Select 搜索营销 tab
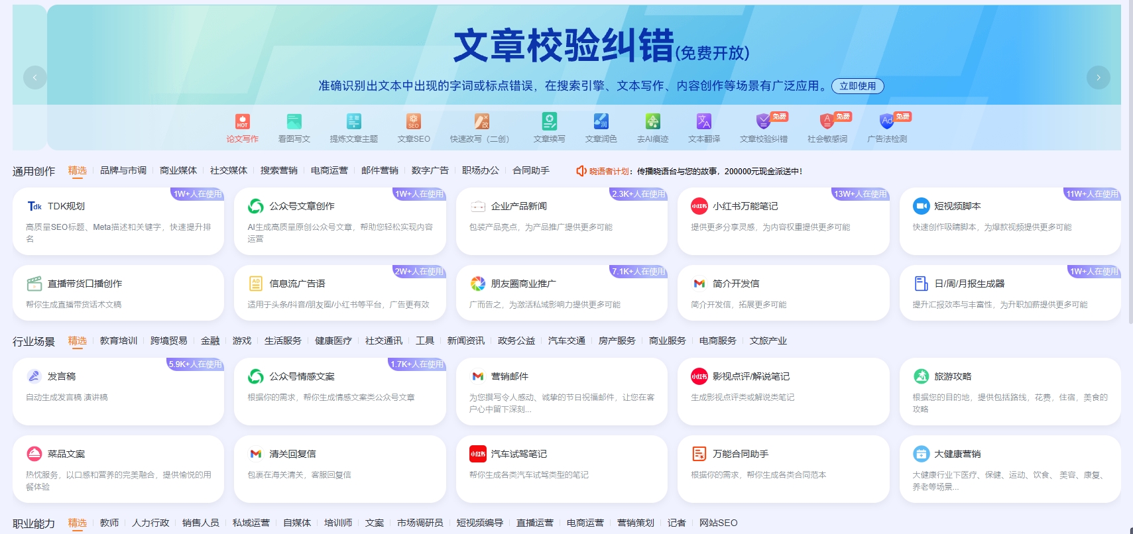The height and width of the screenshot is (534, 1133). [x=279, y=170]
